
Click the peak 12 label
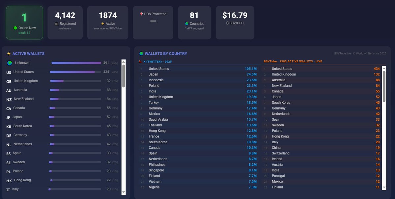[x=24, y=33]
